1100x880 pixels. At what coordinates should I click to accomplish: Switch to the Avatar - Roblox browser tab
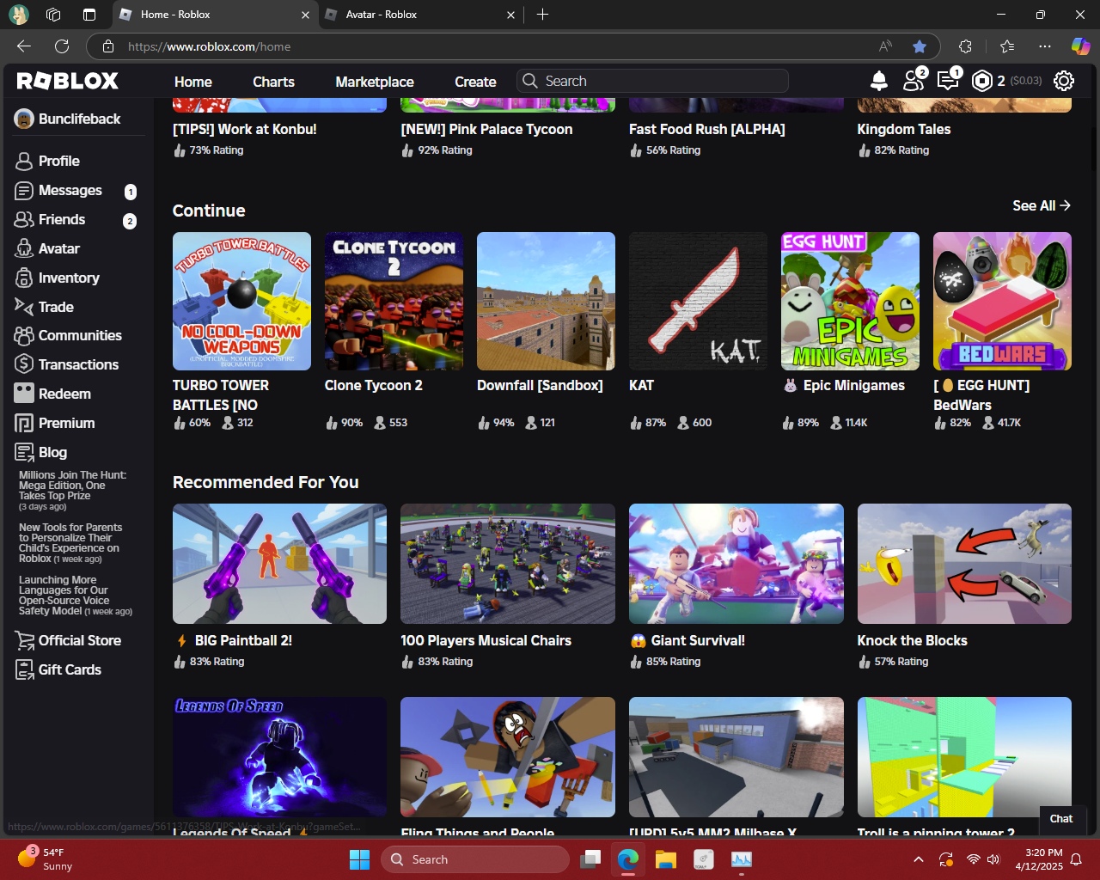pyautogui.click(x=419, y=15)
